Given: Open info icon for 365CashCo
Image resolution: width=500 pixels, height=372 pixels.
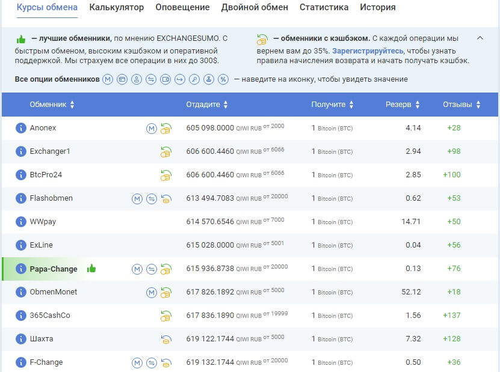Looking at the screenshot, I should tap(20, 316).
